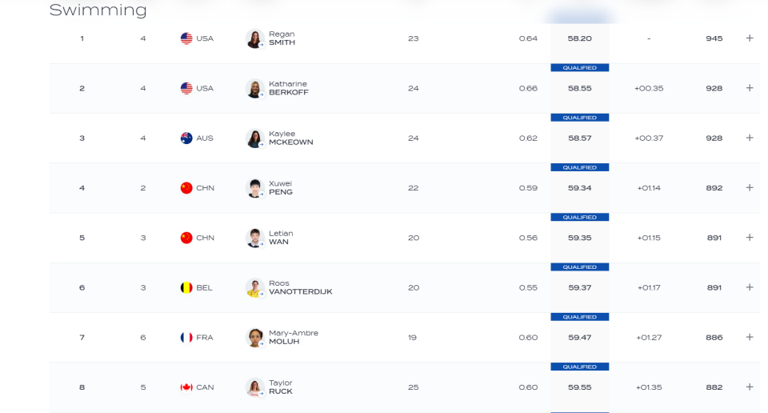The height and width of the screenshot is (413, 768).
Task: Click the Belgium flag icon
Action: pyautogui.click(x=186, y=287)
